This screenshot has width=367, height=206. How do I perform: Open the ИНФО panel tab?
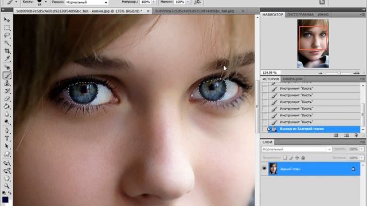(323, 14)
